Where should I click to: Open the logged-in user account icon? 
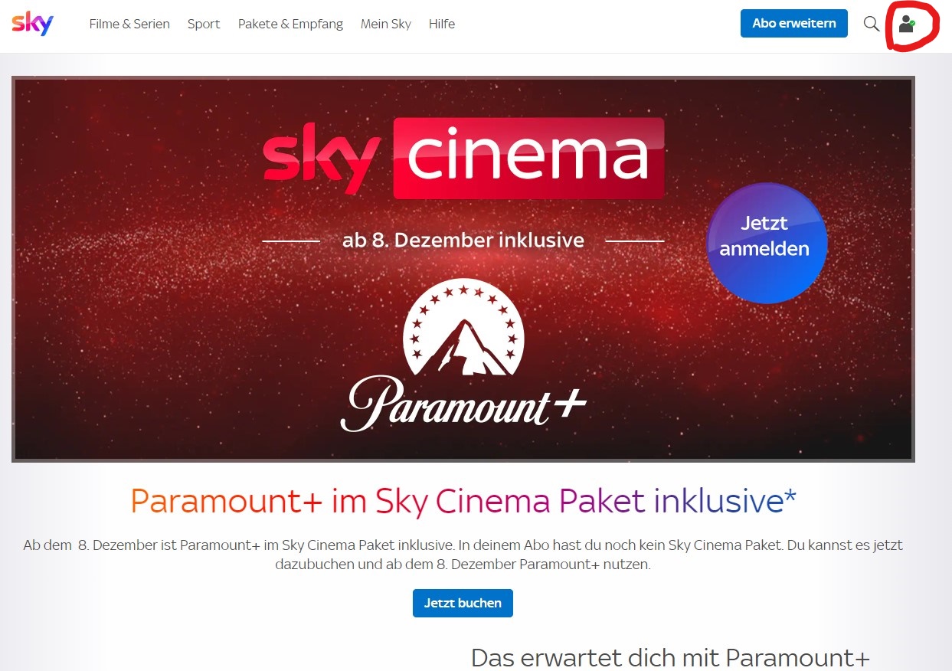[x=907, y=24]
